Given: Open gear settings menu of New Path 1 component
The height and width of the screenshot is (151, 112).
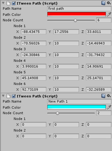Looking at the screenshot, I should point(109,96).
